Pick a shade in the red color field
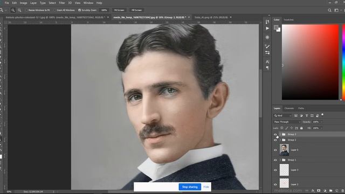Viewport: 345px width, 194px height. [310, 62]
